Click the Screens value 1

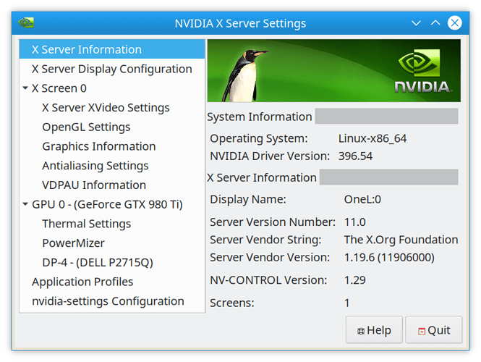click(x=347, y=303)
